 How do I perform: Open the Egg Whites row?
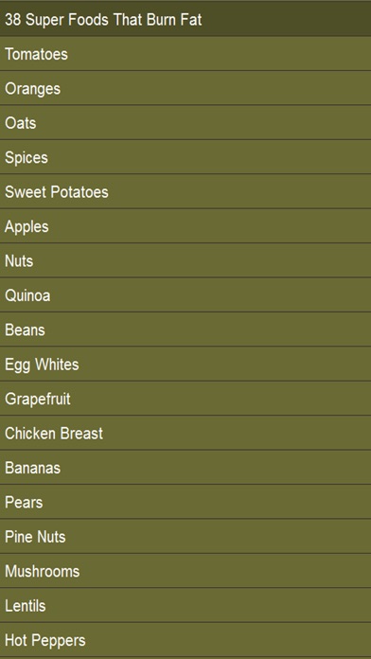185,364
